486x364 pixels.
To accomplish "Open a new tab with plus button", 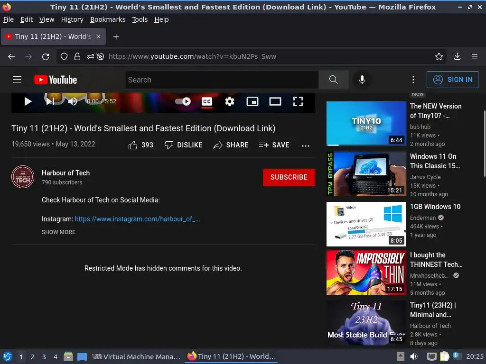I will (116, 37).
